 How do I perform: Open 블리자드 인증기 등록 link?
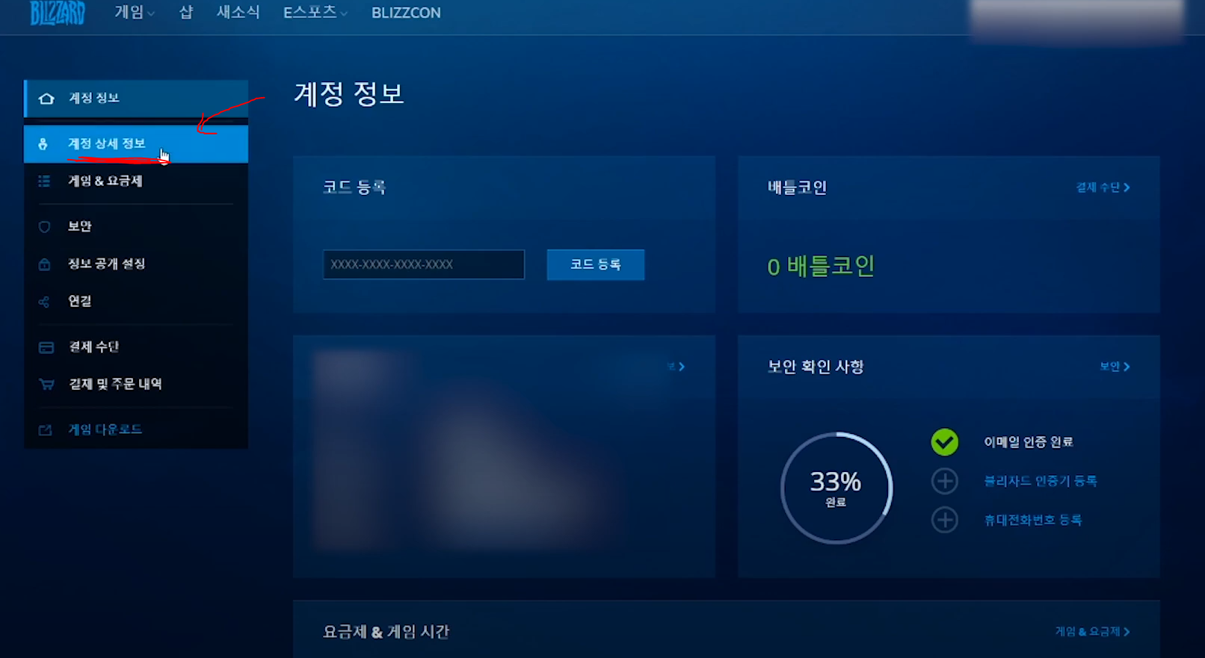click(1041, 481)
